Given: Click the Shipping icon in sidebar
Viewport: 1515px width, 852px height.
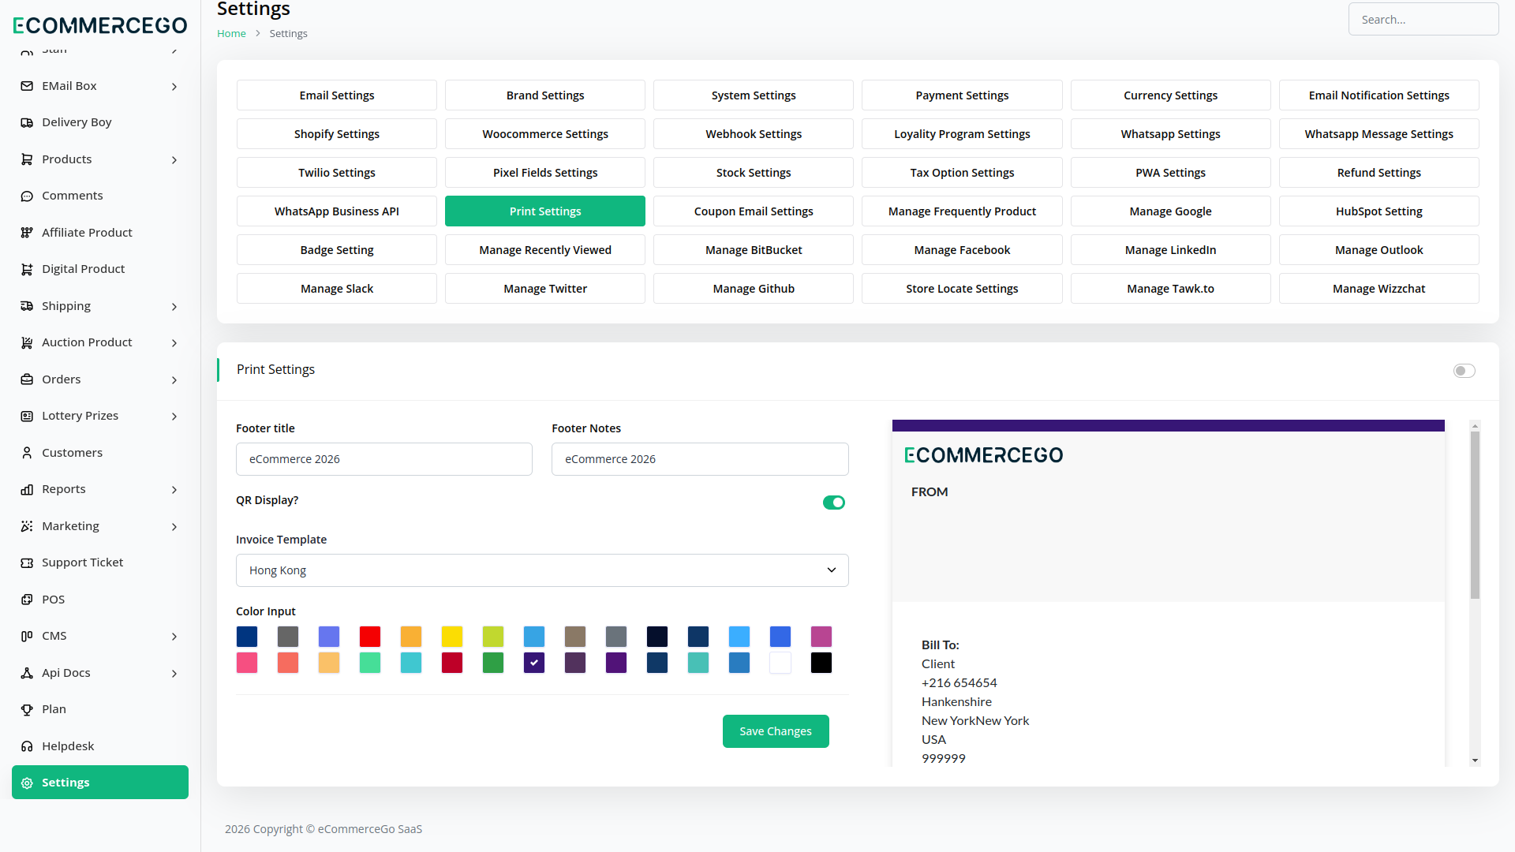Looking at the screenshot, I should 27,306.
